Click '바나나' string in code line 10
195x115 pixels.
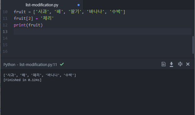[95, 12]
